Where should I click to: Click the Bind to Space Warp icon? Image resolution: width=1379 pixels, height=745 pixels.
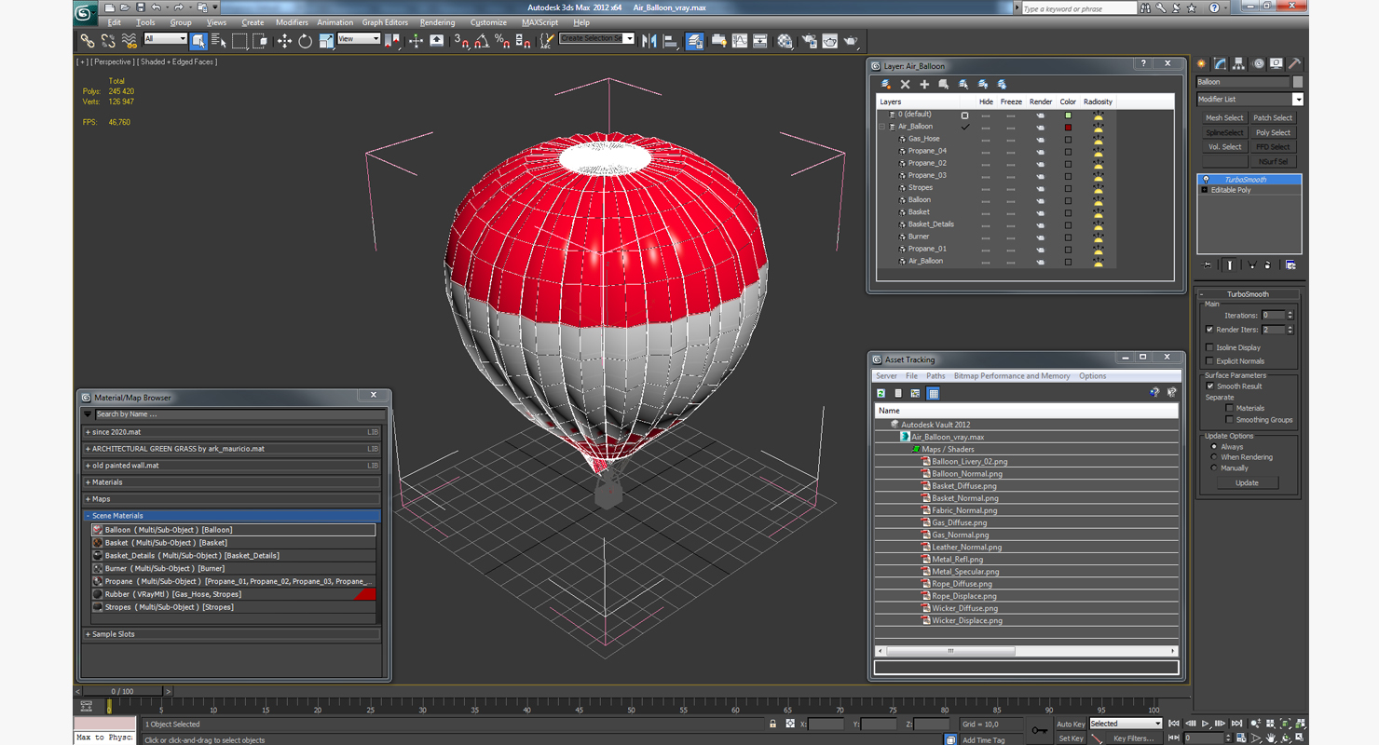pos(130,41)
